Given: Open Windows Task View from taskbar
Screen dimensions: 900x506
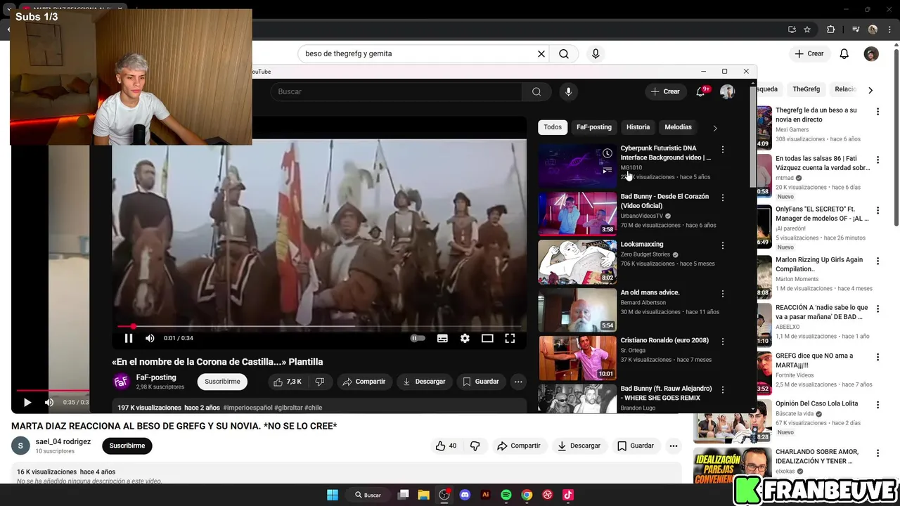Looking at the screenshot, I should pos(403,495).
